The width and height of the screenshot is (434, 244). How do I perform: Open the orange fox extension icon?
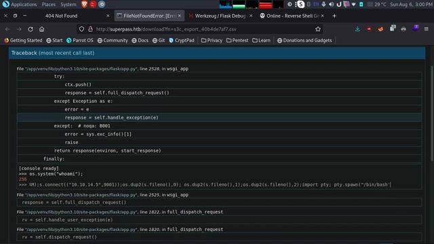click(x=380, y=28)
